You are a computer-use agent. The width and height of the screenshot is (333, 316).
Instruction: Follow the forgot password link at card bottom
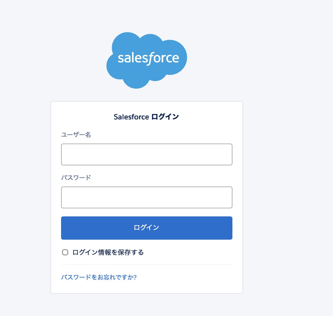(x=99, y=277)
